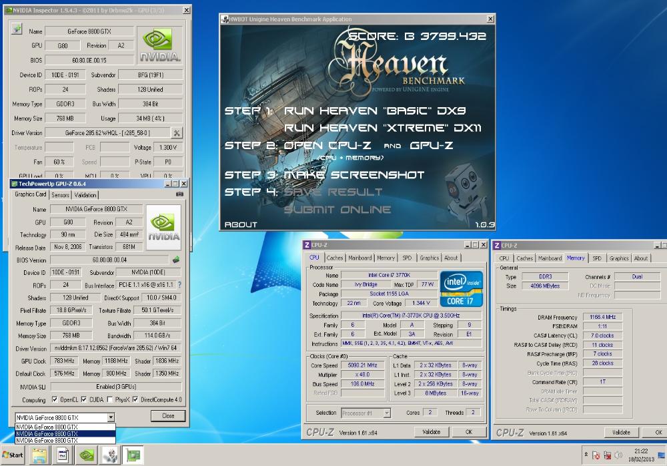Click the GPU-Z camera screenshot icon
The image size is (667, 466).
tap(180, 194)
